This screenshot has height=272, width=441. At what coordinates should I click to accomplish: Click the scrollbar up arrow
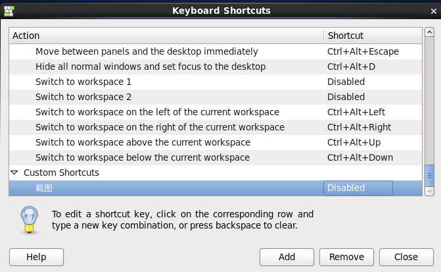coord(429,35)
